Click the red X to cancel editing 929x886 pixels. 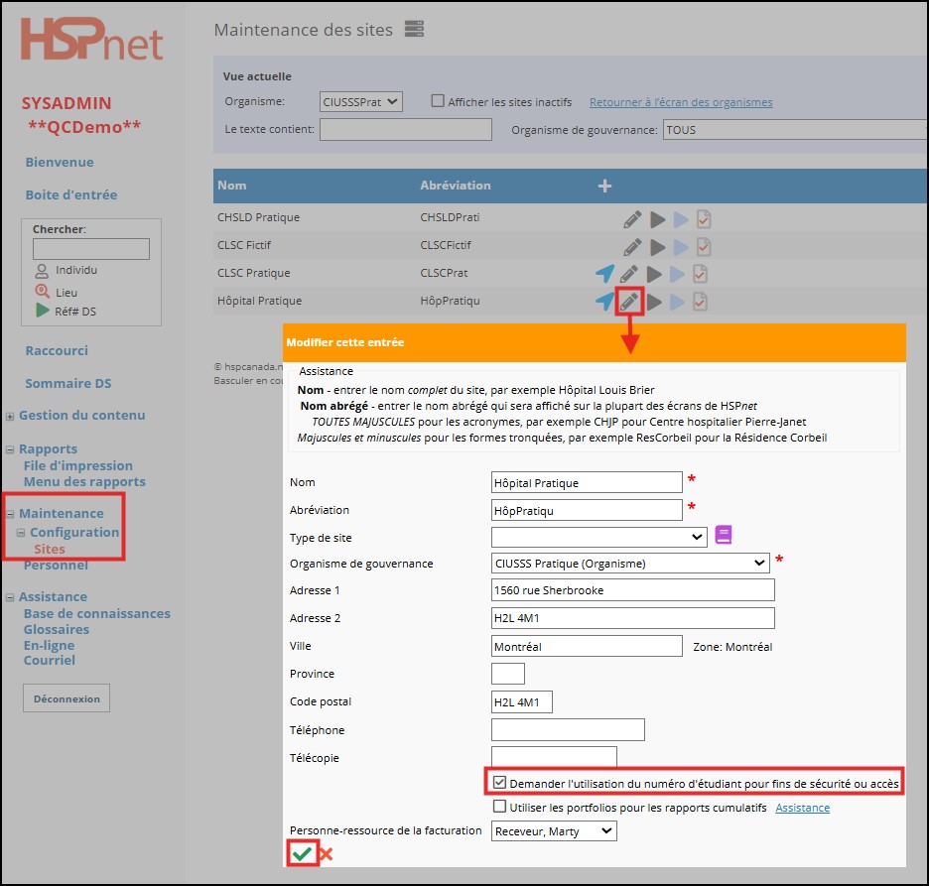click(326, 853)
